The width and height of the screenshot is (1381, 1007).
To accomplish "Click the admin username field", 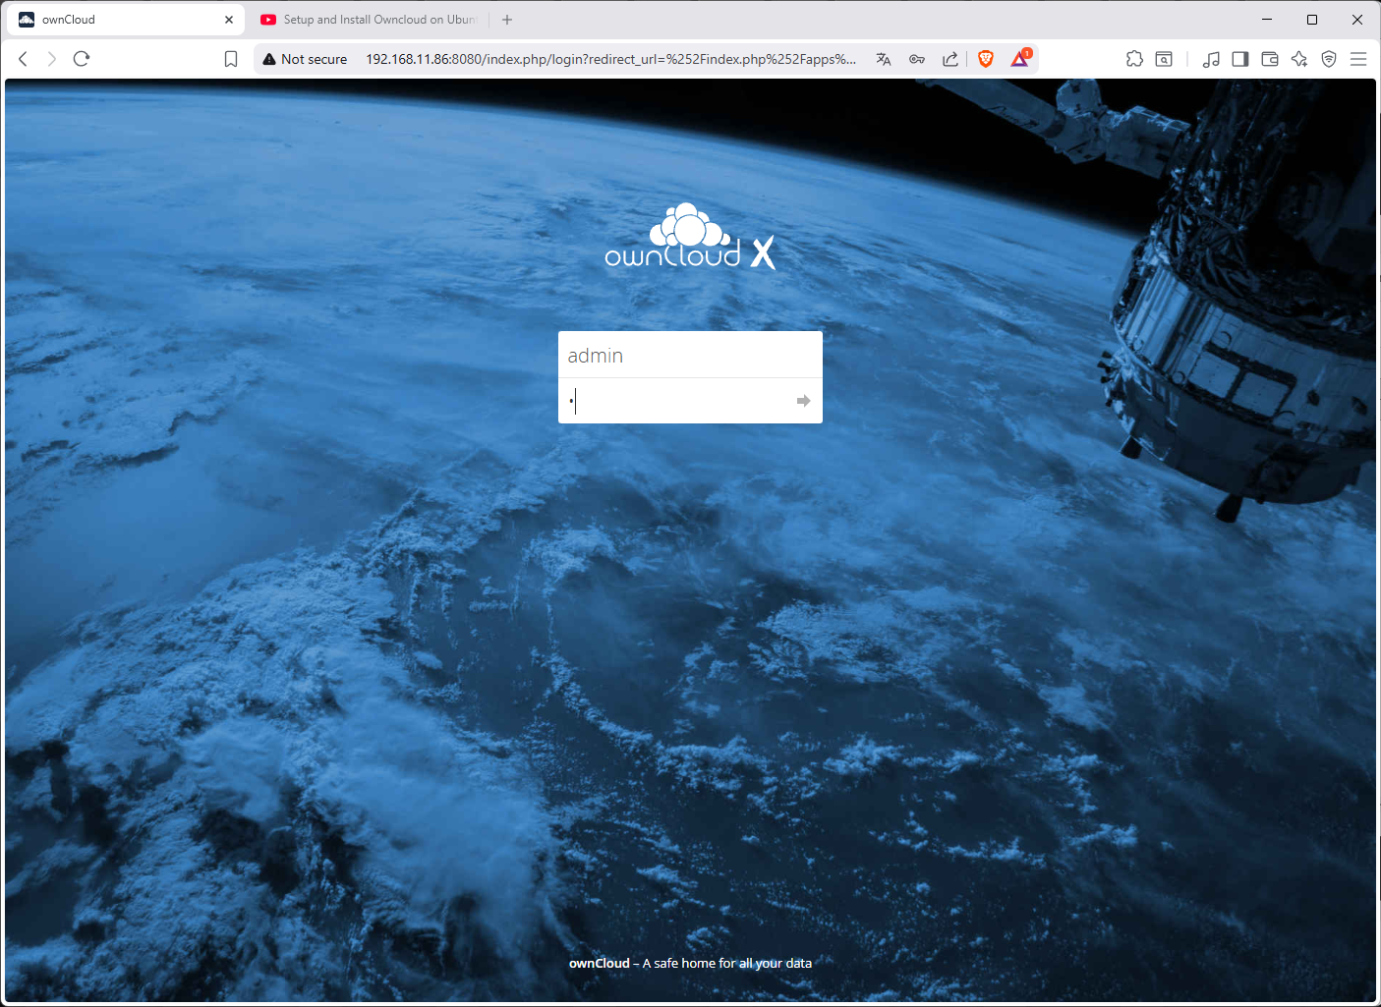I will pyautogui.click(x=688, y=356).
